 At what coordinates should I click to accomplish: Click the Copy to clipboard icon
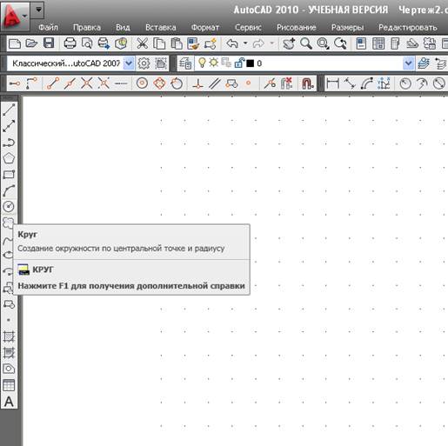[x=159, y=43]
